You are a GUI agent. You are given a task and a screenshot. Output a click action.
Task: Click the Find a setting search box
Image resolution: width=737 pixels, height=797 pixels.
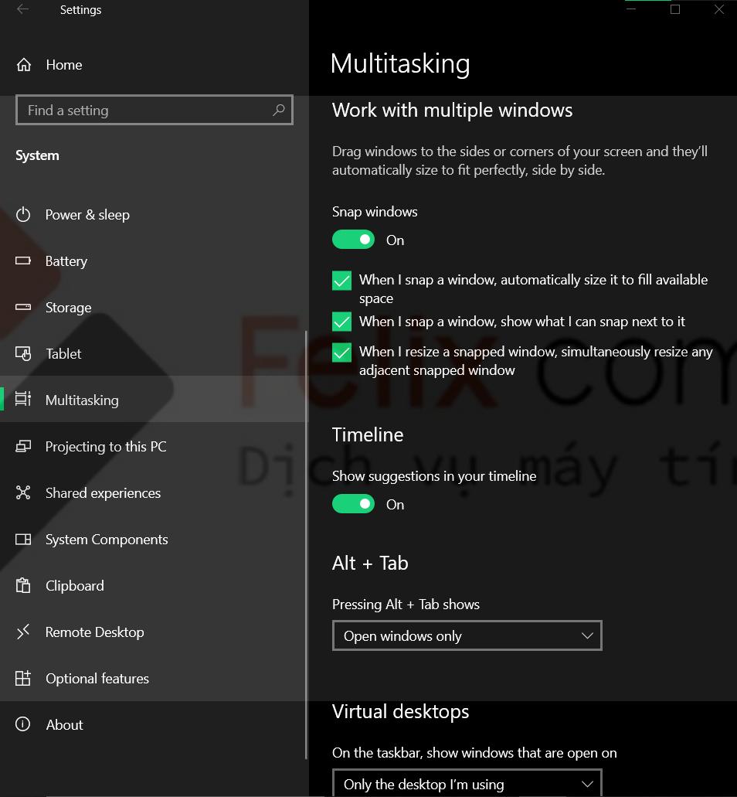pyautogui.click(x=147, y=111)
